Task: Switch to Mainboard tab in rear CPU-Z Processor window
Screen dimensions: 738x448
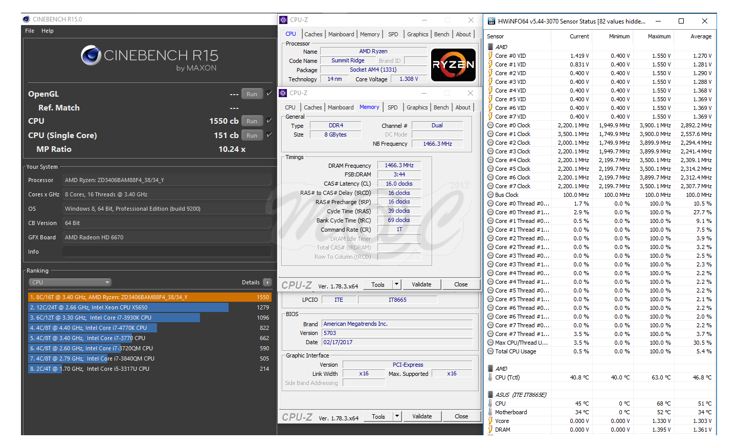Action: click(x=341, y=34)
